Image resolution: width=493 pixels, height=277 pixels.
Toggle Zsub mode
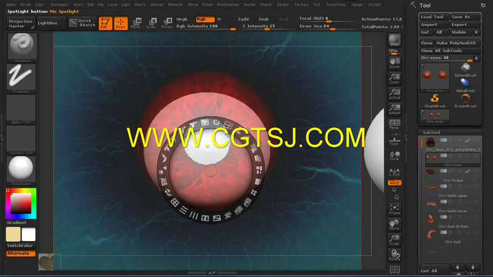pos(264,19)
